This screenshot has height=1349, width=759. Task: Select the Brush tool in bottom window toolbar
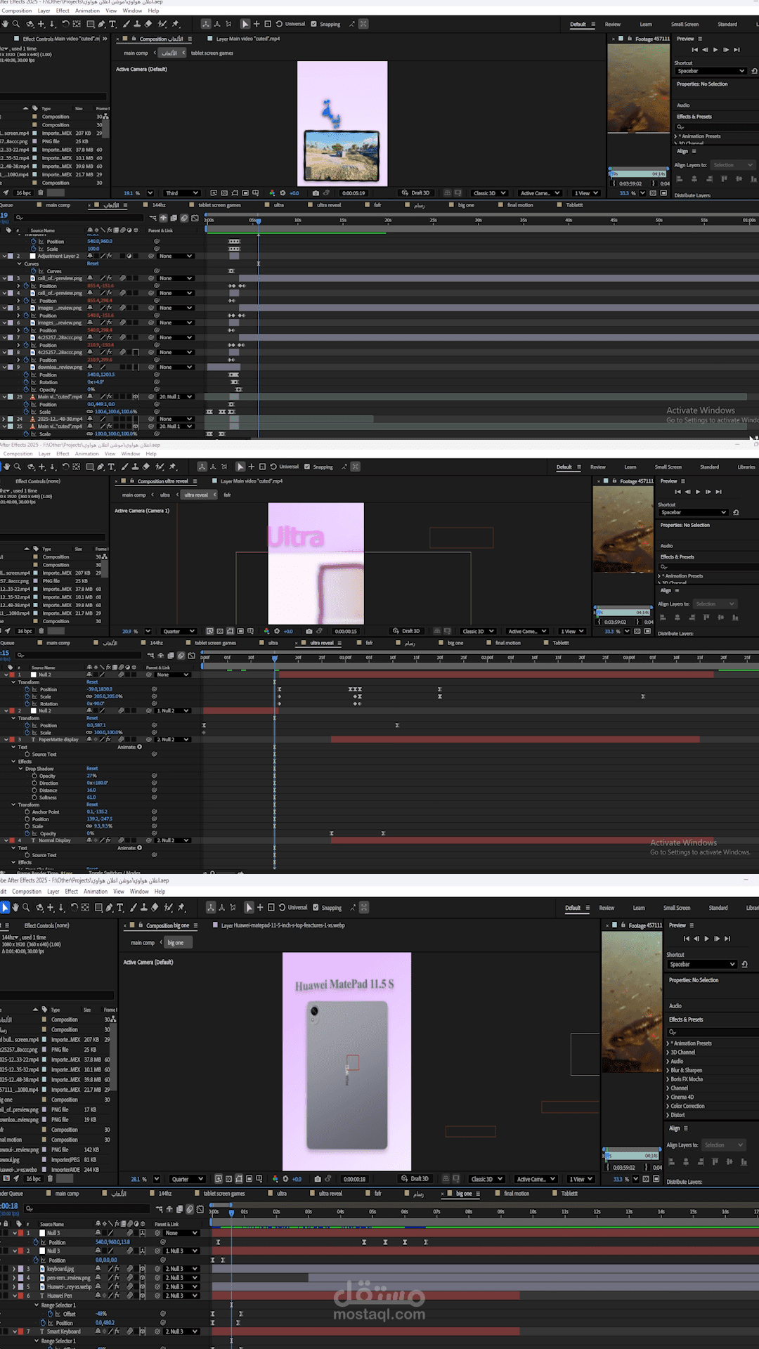click(x=133, y=907)
